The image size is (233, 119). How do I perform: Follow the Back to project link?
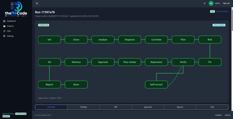(222, 12)
